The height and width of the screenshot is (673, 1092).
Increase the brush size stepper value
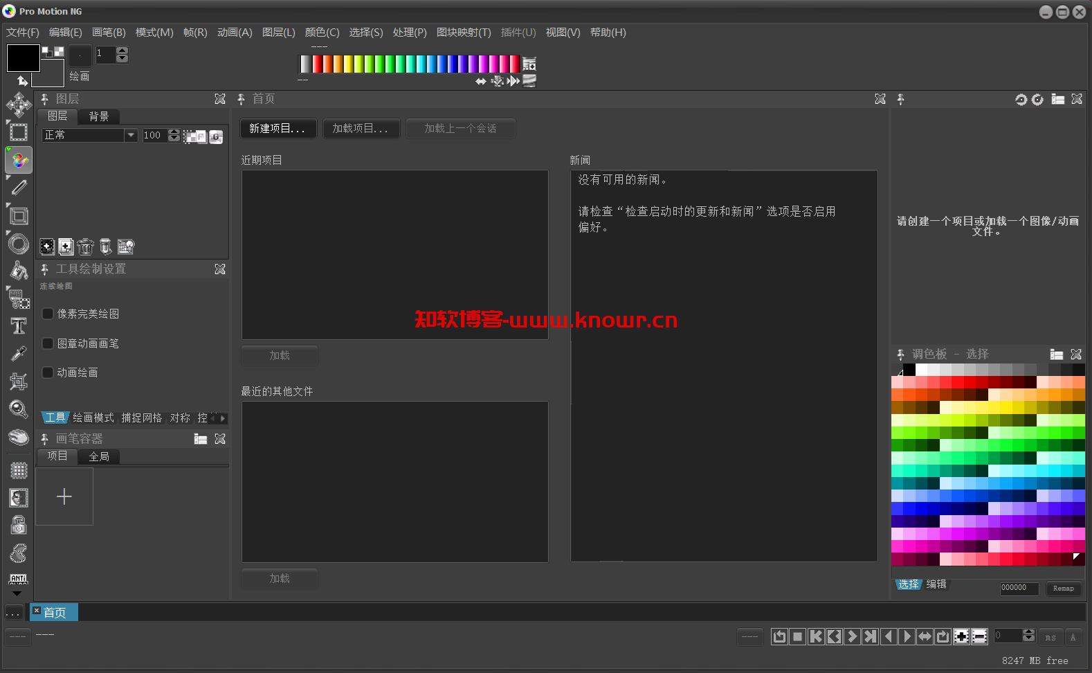coord(122,51)
